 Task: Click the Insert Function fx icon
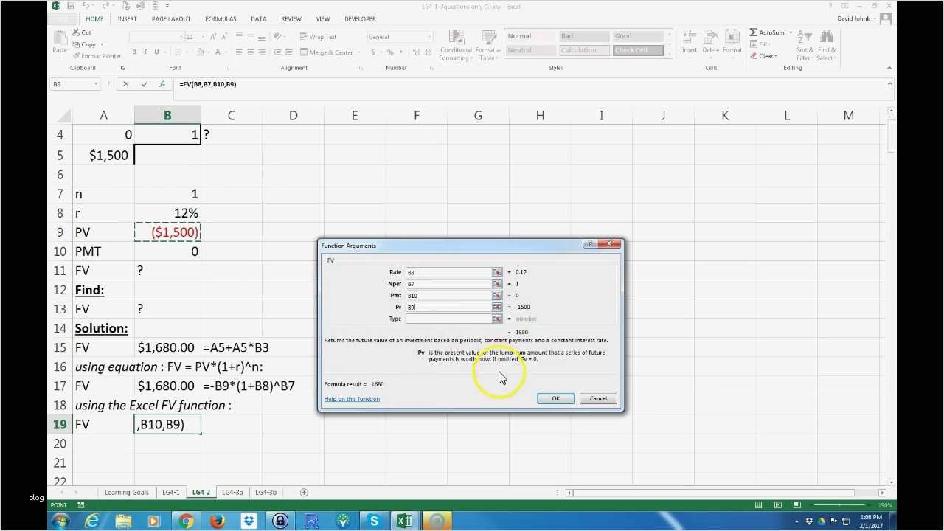(x=162, y=84)
